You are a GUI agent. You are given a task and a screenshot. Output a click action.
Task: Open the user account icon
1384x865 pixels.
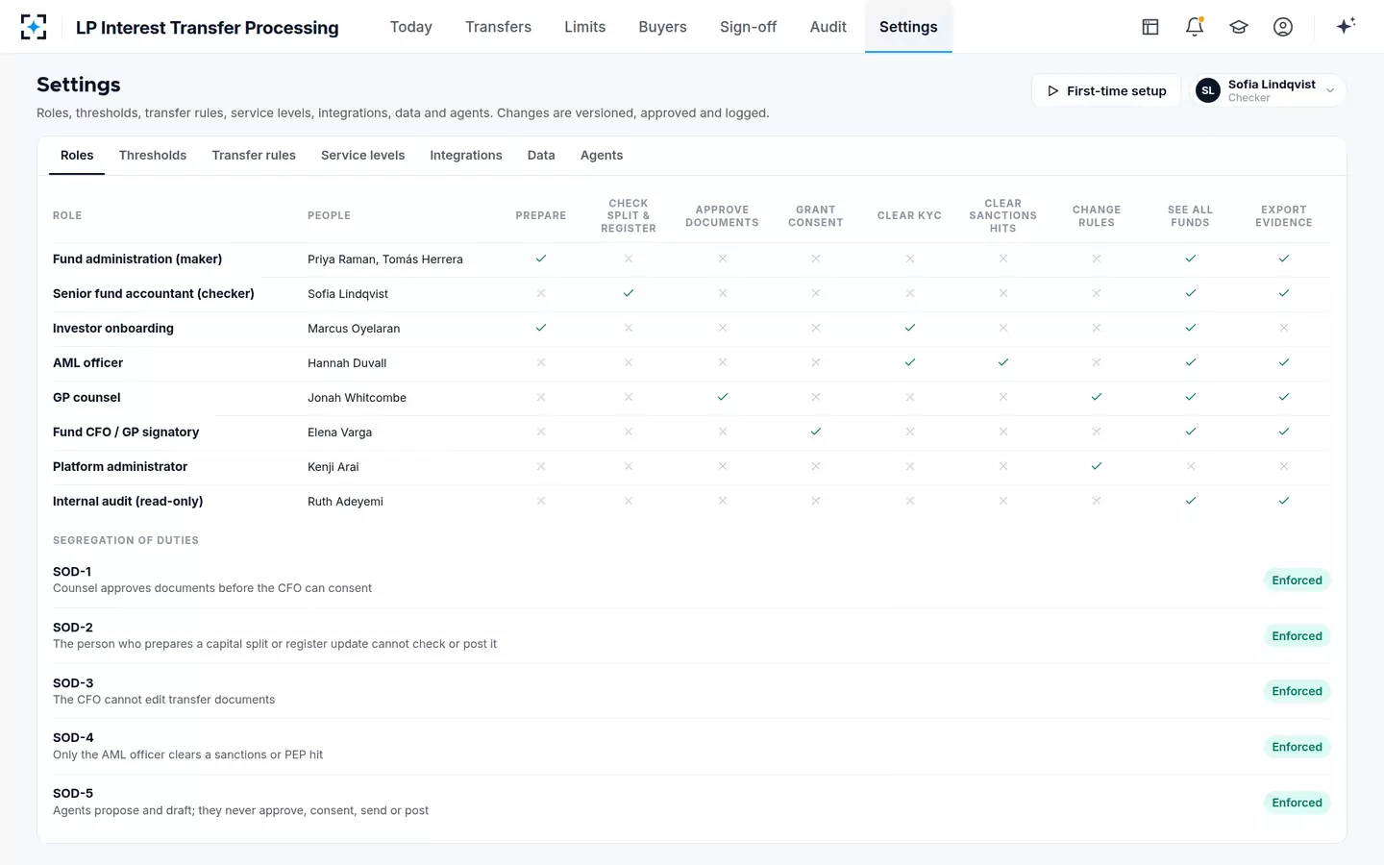(1283, 27)
